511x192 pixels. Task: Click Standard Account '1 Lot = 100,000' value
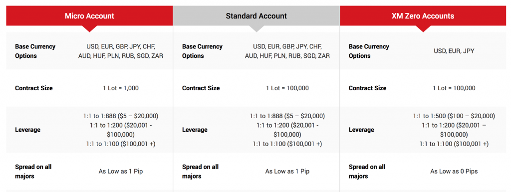click(287, 88)
